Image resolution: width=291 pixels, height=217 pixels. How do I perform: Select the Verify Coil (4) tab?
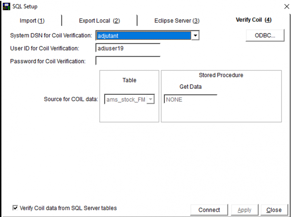(x=254, y=20)
